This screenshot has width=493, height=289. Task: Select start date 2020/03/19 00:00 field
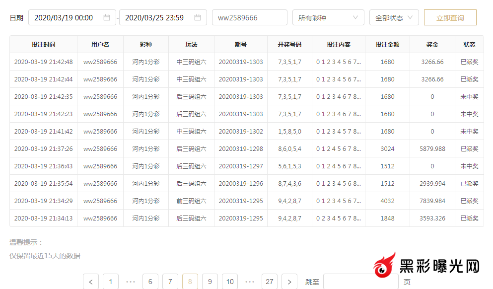[65, 17]
